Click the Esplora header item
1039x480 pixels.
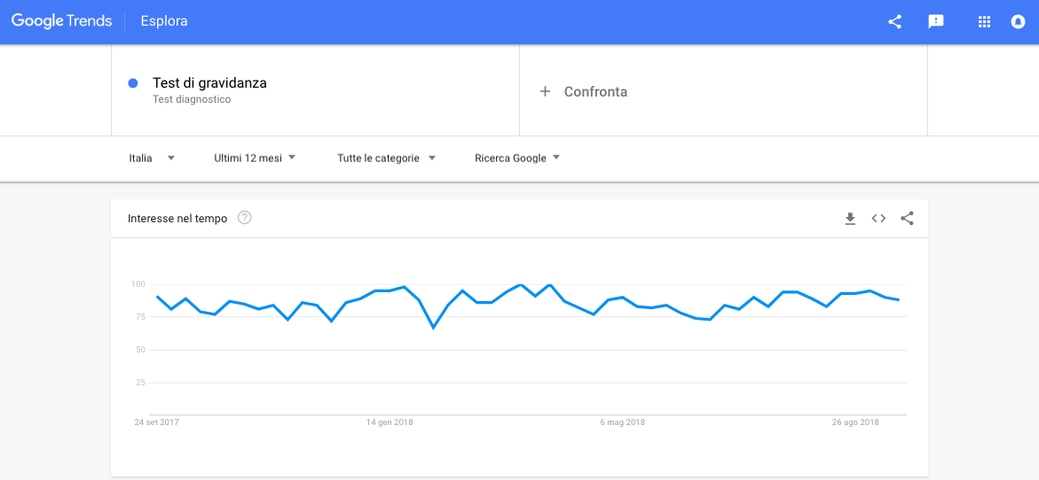[164, 22]
